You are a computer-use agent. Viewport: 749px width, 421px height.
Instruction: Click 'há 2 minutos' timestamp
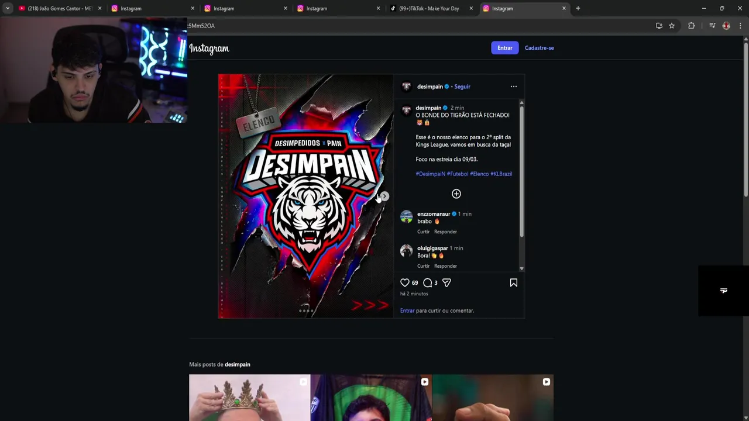pyautogui.click(x=414, y=294)
